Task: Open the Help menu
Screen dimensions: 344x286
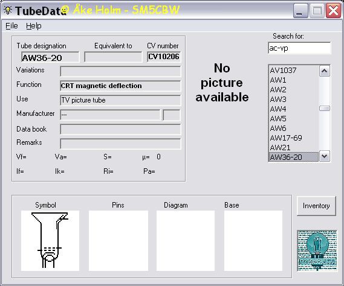Action: (34, 26)
